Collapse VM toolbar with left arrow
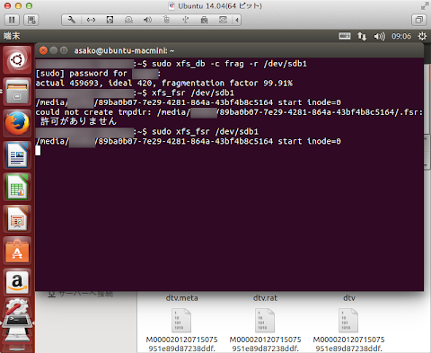 point(237,20)
